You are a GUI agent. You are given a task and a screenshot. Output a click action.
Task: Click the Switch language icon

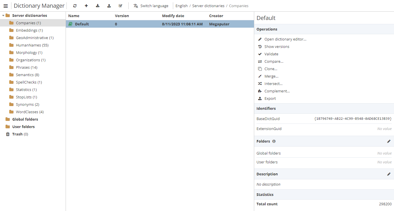(x=136, y=5)
